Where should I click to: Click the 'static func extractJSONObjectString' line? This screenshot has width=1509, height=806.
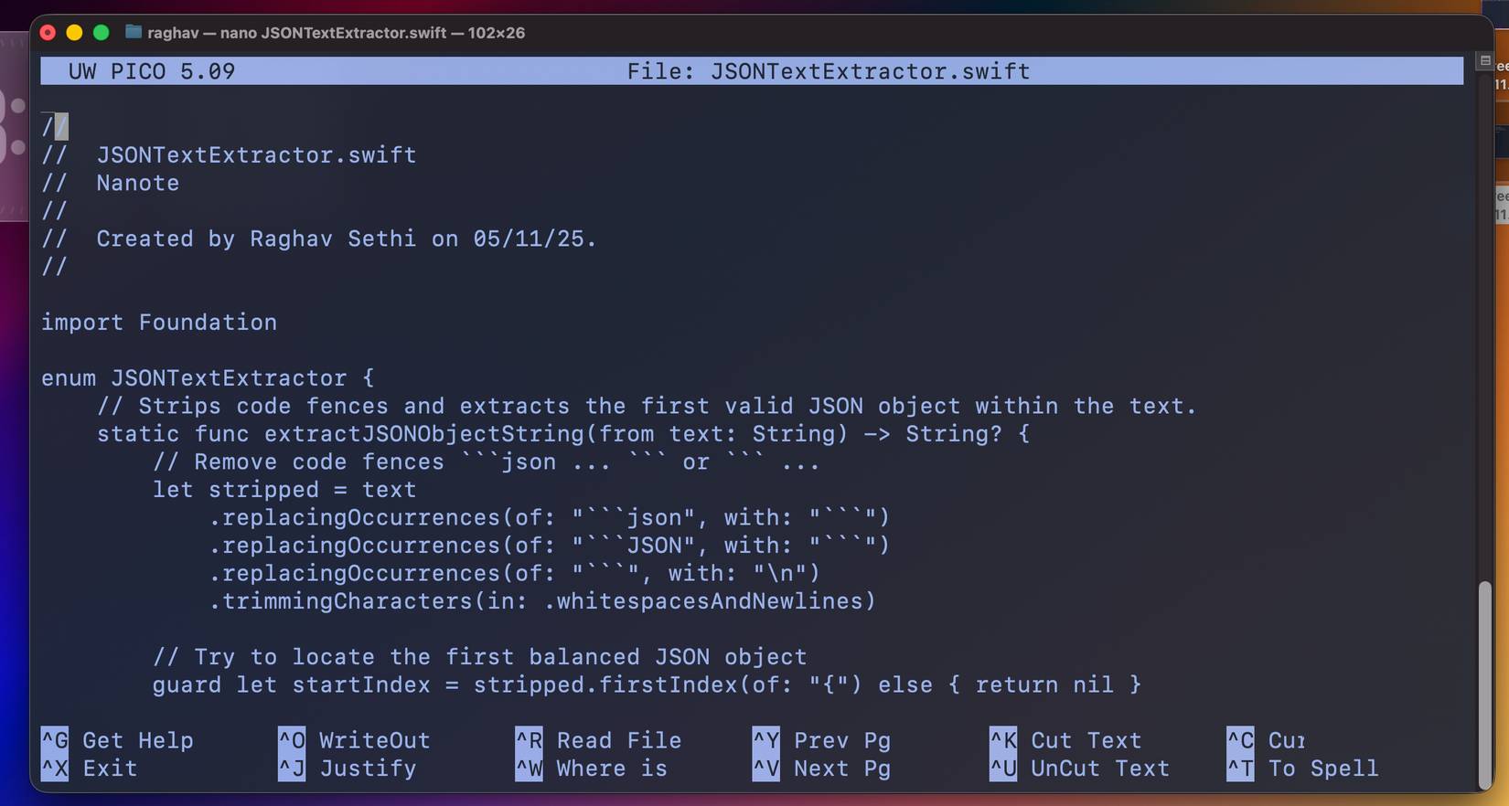click(563, 434)
